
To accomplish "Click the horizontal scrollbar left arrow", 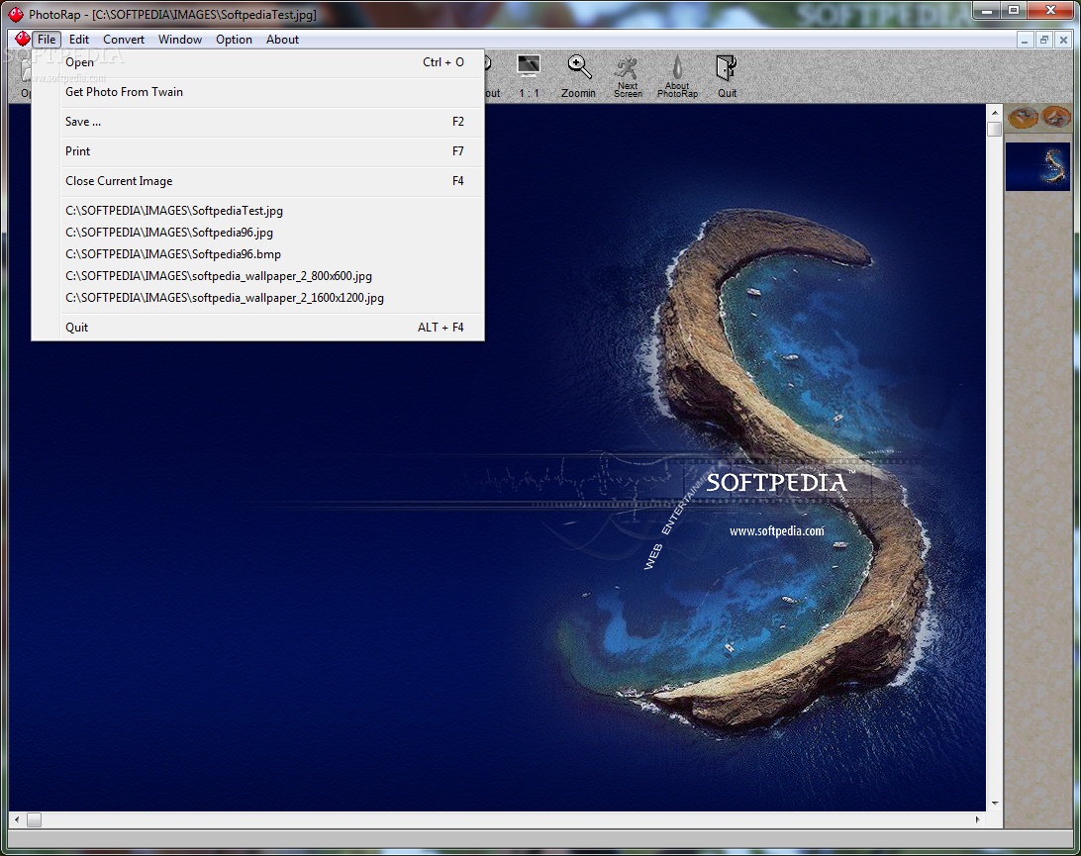I will tap(17, 819).
